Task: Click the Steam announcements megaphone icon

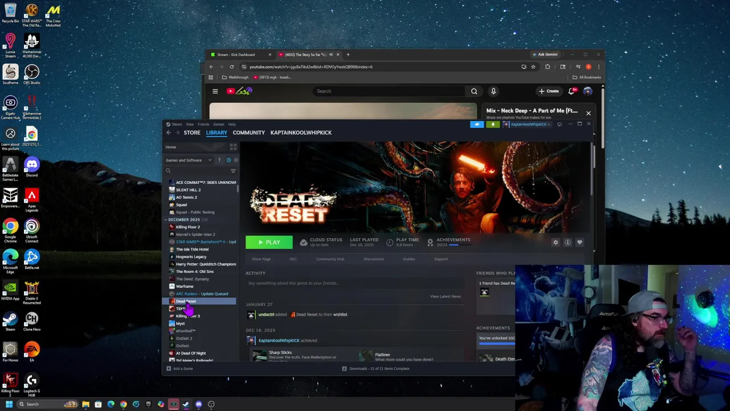Action: [x=477, y=124]
